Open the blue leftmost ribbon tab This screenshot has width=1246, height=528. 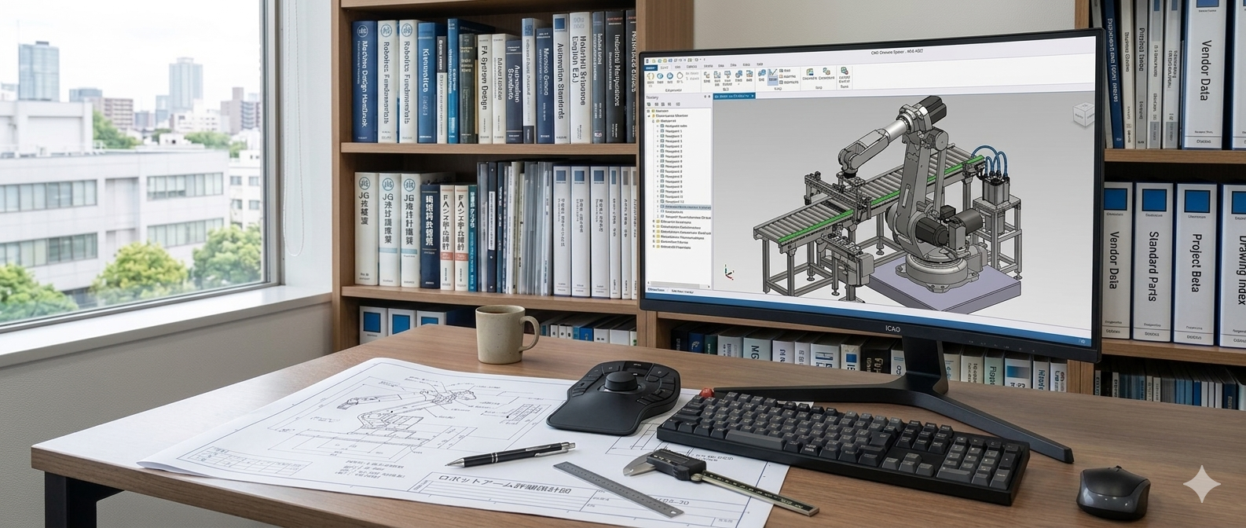click(x=650, y=68)
